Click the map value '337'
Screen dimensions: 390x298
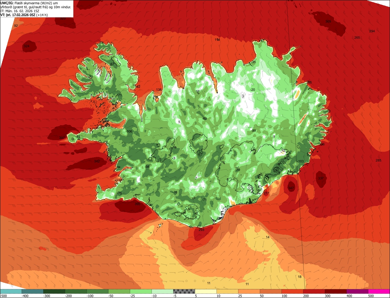[x=321, y=178]
